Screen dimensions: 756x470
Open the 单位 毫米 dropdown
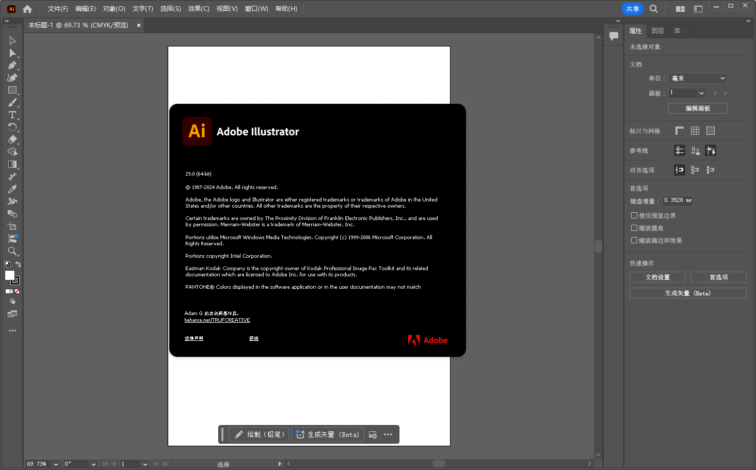pyautogui.click(x=698, y=79)
